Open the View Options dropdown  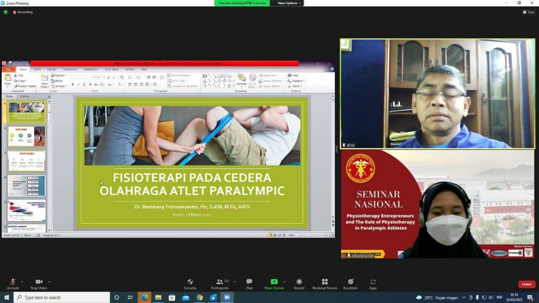point(290,3)
